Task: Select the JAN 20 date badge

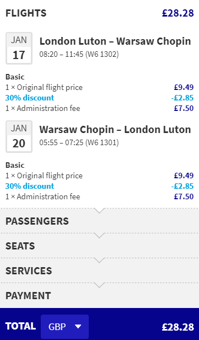Action: click(19, 137)
